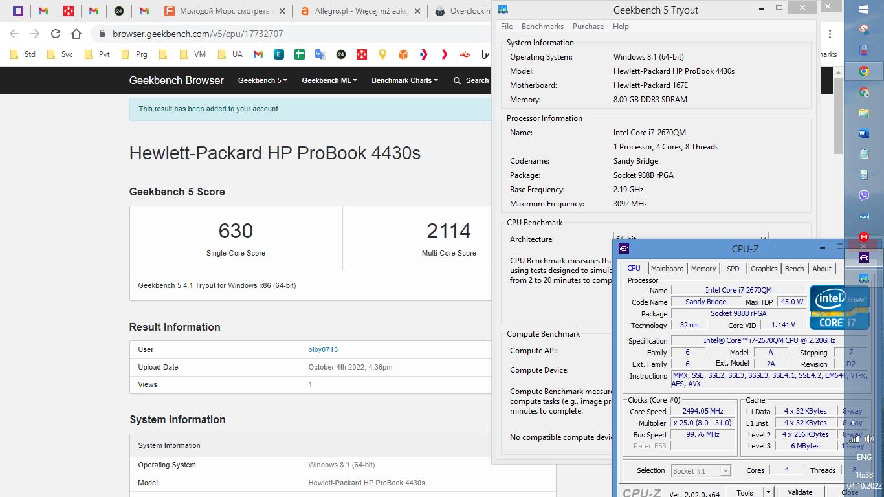Switch to the pinned black 24 tab
The height and width of the screenshot is (497, 884).
[119, 11]
